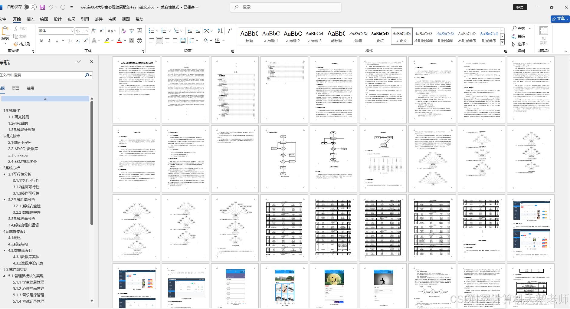The height and width of the screenshot is (309, 570).
Task: Switch to the 插入 ribbon tab
Action: [31, 19]
